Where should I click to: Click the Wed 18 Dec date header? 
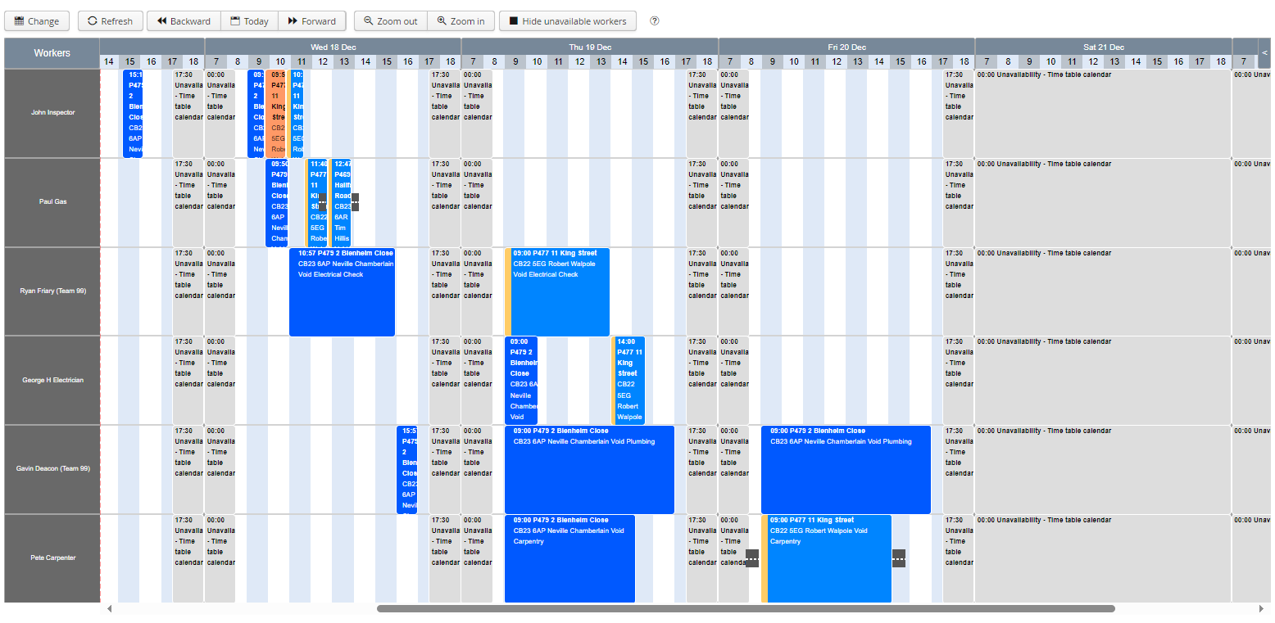tap(333, 47)
